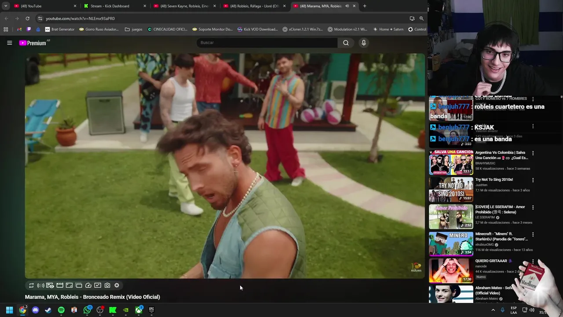Open the Brat Generator bookmark

60,29
